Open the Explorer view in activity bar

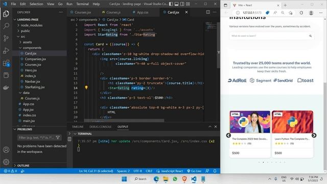6,14
